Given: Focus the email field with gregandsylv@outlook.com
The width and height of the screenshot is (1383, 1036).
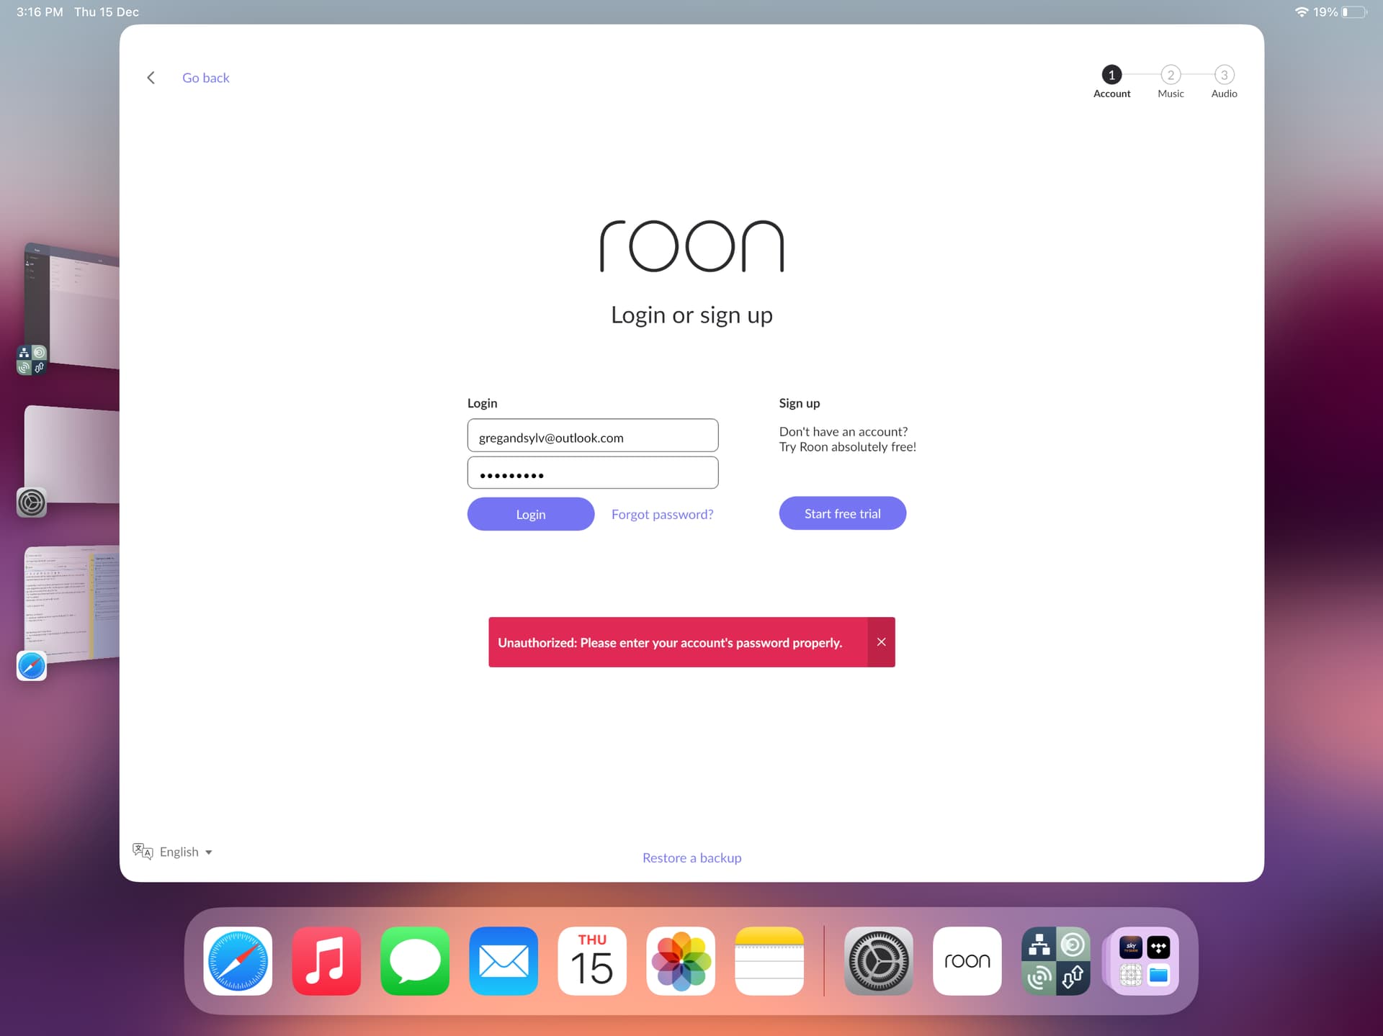Looking at the screenshot, I should coord(593,436).
